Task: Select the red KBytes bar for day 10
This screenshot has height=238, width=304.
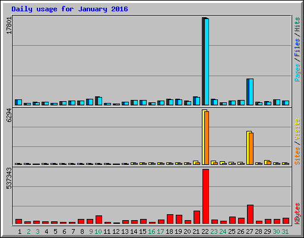Action: 99,220
